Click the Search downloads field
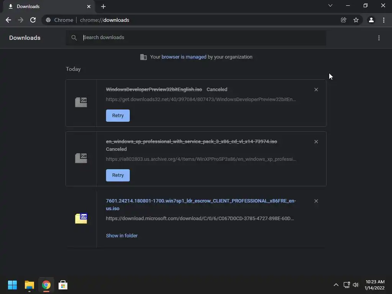The width and height of the screenshot is (392, 294). pos(196,38)
